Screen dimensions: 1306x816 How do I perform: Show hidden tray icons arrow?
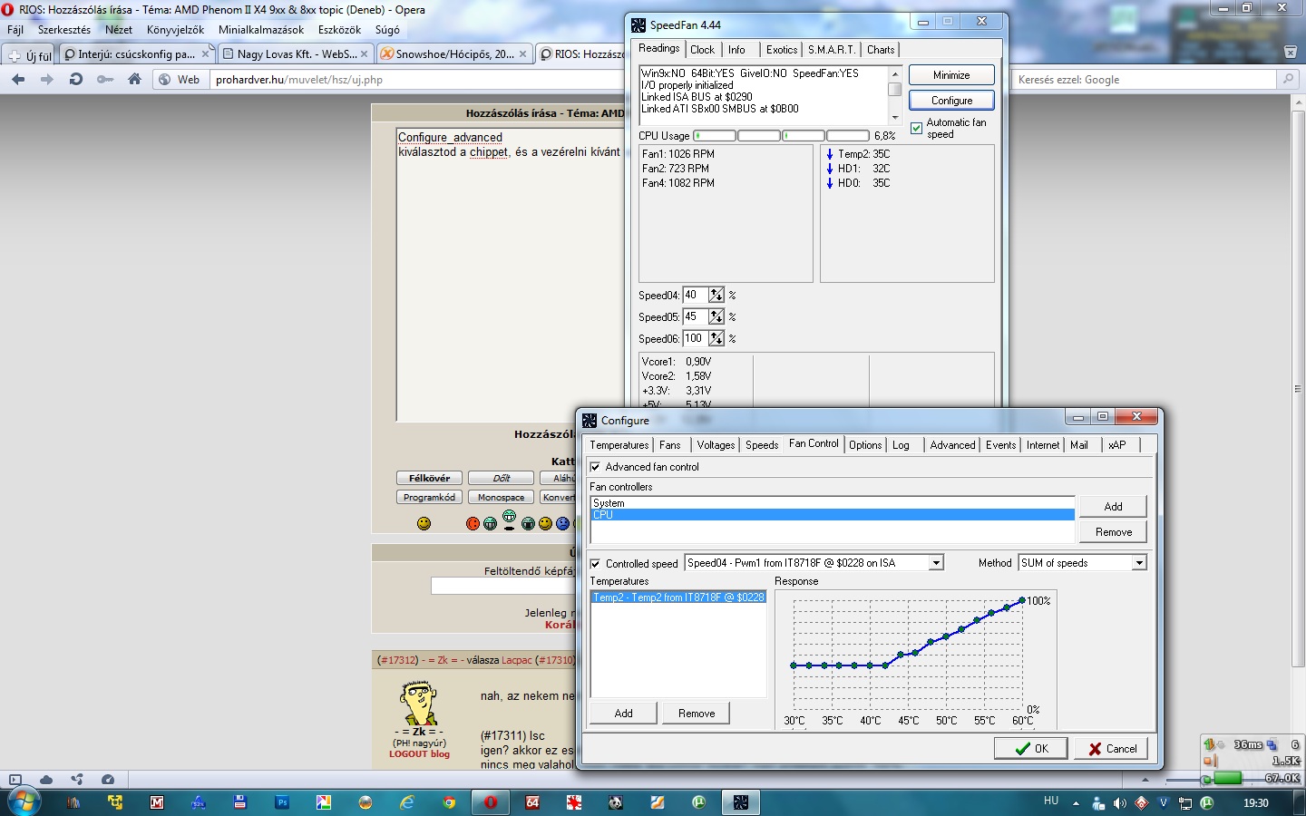click(x=1077, y=803)
